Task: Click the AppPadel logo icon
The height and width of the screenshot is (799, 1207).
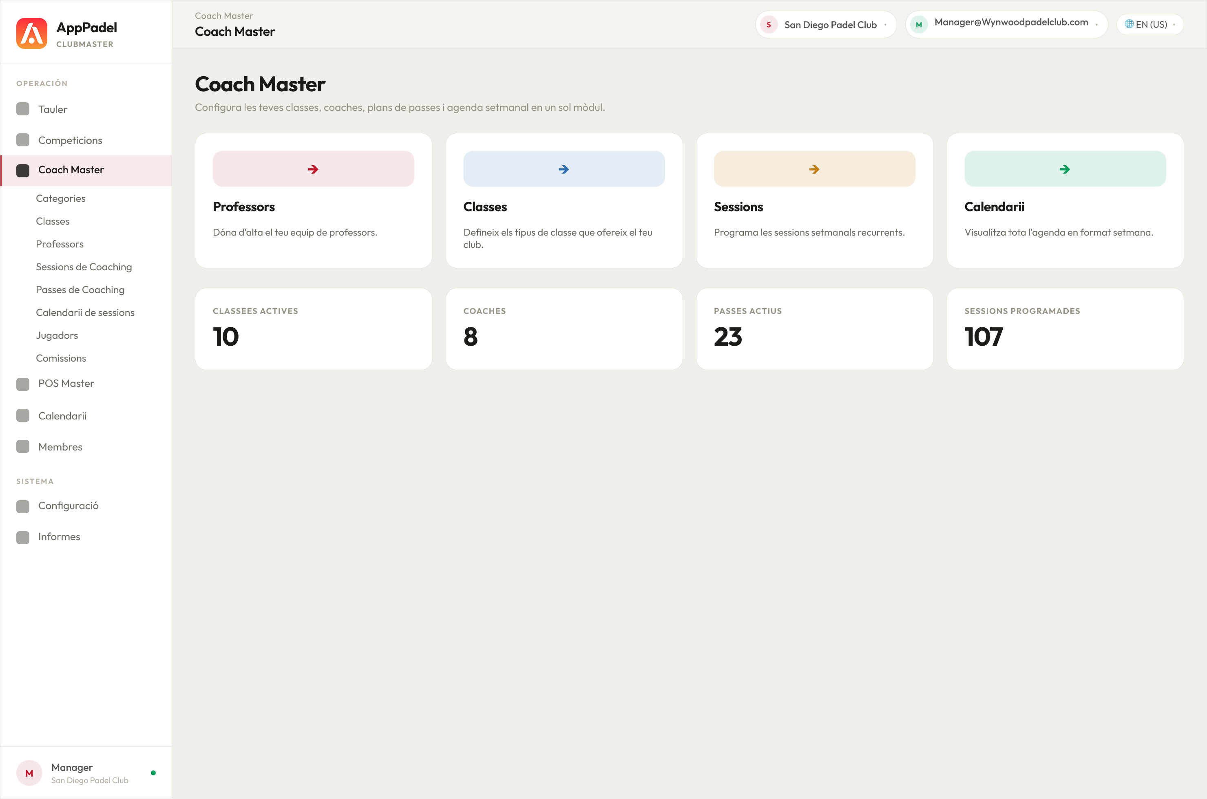Action: click(32, 33)
